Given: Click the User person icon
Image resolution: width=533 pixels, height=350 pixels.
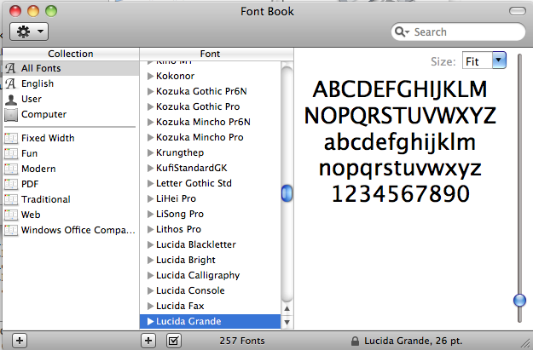Looking at the screenshot, I should [x=11, y=100].
